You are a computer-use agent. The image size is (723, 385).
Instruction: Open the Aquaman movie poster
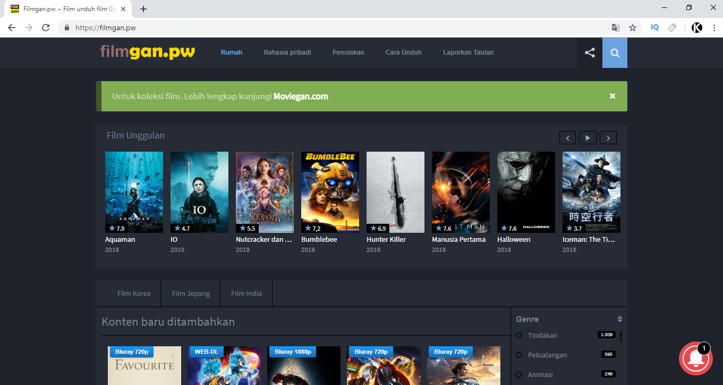click(134, 192)
